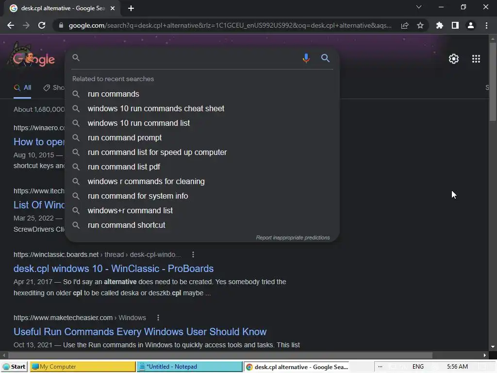Switch to My Computer taskbar window
Image resolution: width=497 pixels, height=373 pixels.
(83, 367)
